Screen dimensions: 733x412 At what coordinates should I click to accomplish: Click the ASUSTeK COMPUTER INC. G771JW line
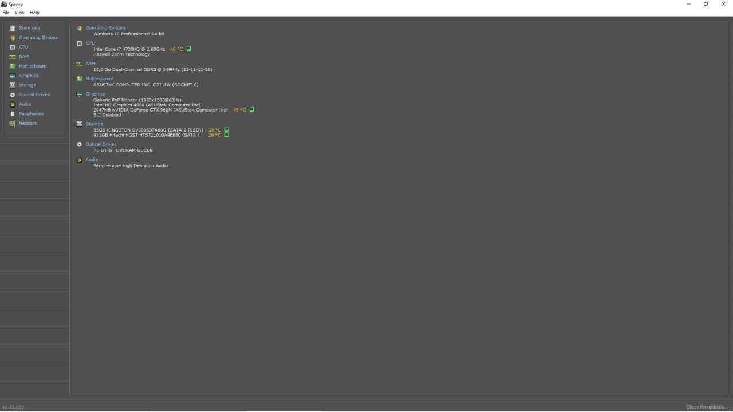click(146, 85)
